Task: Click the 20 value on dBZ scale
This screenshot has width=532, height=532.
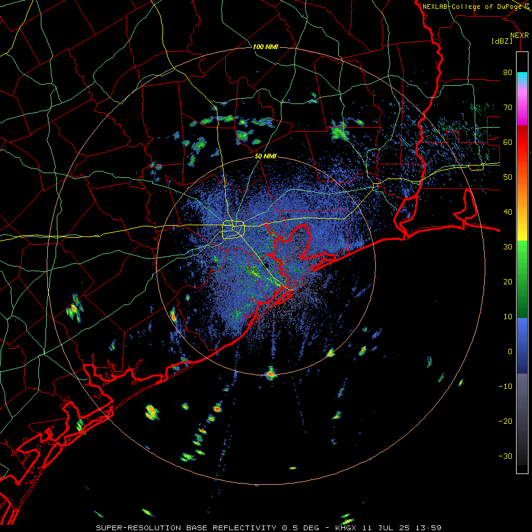Action: [x=508, y=282]
